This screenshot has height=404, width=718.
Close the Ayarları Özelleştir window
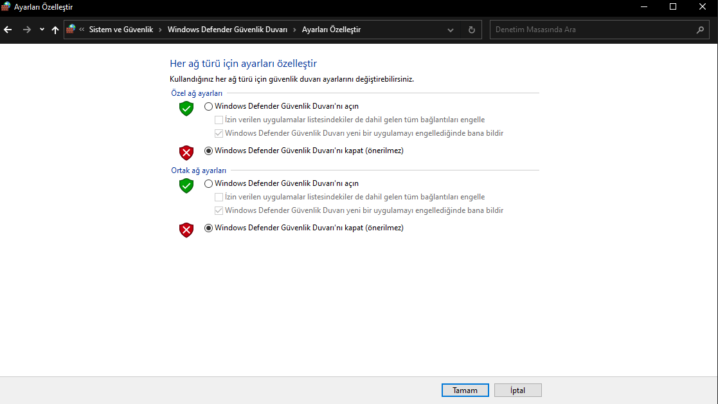point(703,7)
